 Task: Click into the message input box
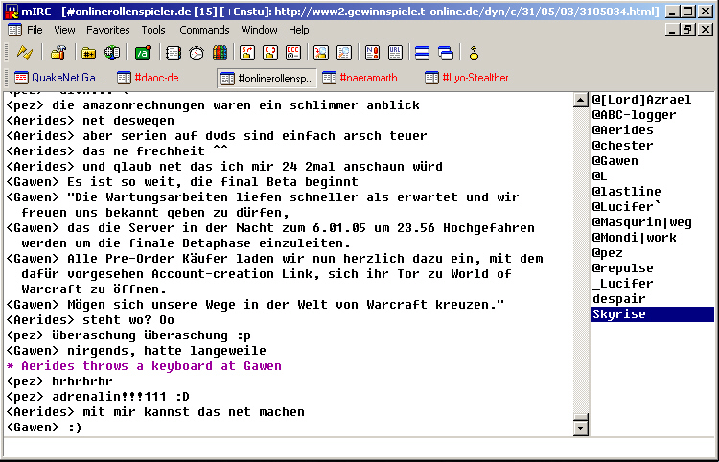coord(359,448)
